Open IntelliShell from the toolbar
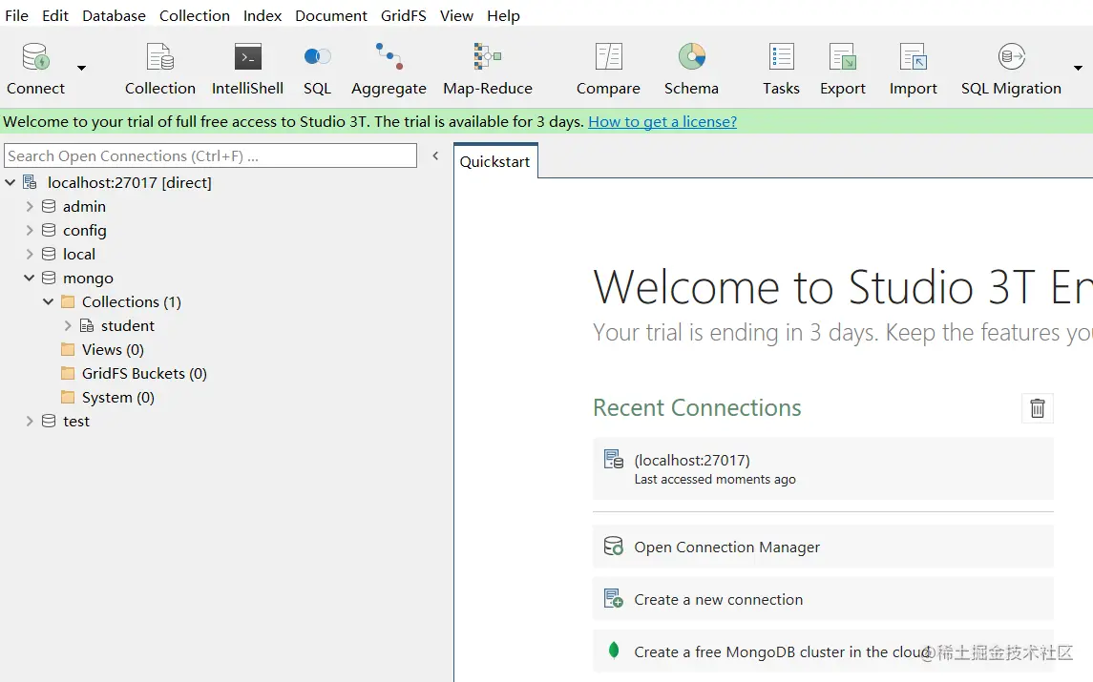This screenshot has height=682, width=1093. coord(247,57)
